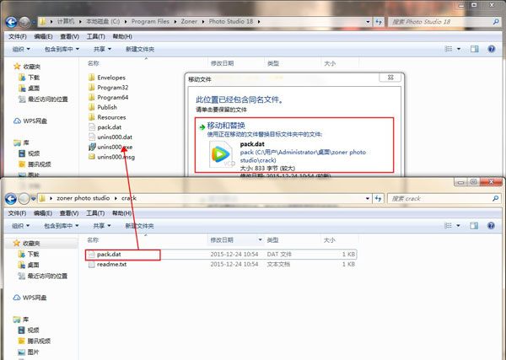Open 工具(T) menu in crack window
The width and height of the screenshot is (506, 360).
tap(95, 213)
